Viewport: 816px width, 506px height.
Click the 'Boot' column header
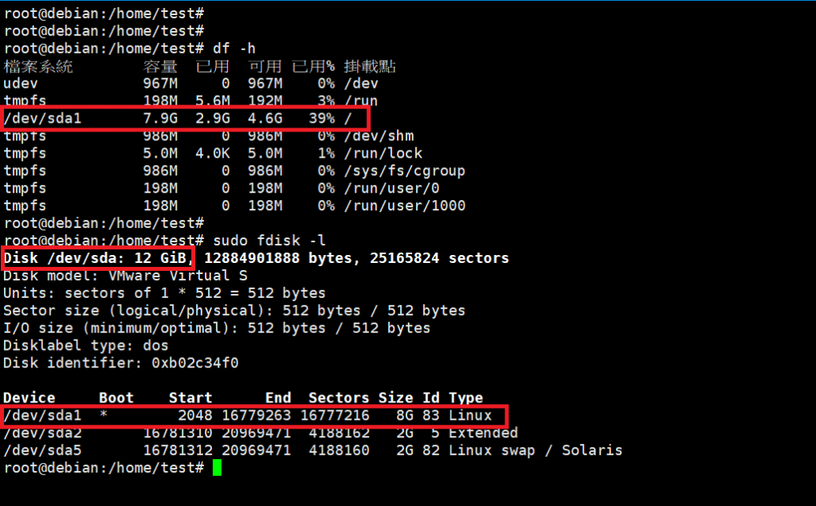point(116,398)
